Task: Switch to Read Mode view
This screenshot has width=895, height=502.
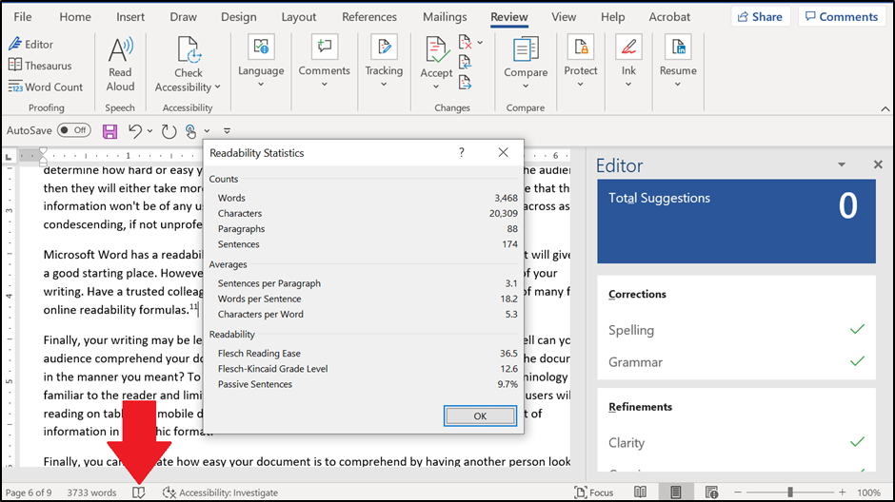Action: (641, 492)
